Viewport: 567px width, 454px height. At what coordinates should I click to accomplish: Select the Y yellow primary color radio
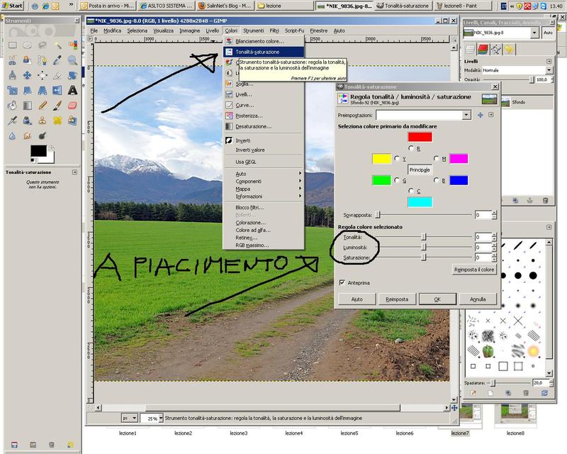point(397,159)
